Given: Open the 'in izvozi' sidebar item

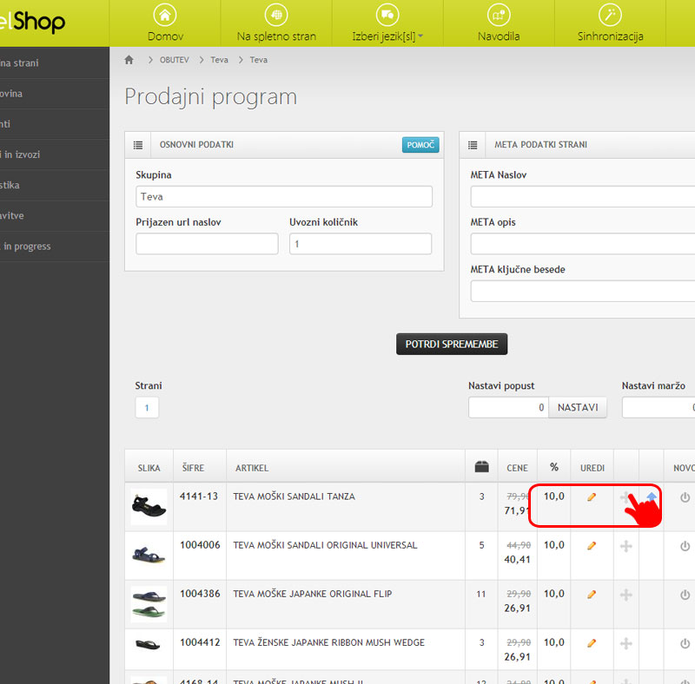Looking at the screenshot, I should click(55, 155).
